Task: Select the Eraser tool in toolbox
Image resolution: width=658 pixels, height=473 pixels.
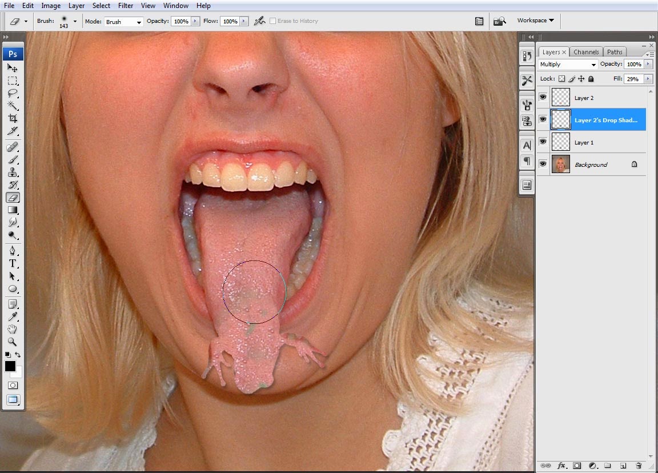Action: [13, 197]
